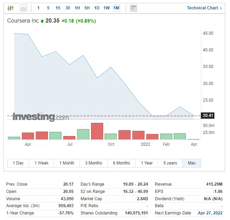Click the Average Vol. value 959,493
This screenshot has width=230, height=220.
click(66, 206)
